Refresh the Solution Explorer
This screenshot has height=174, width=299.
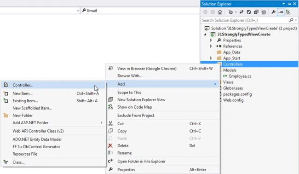249,12
